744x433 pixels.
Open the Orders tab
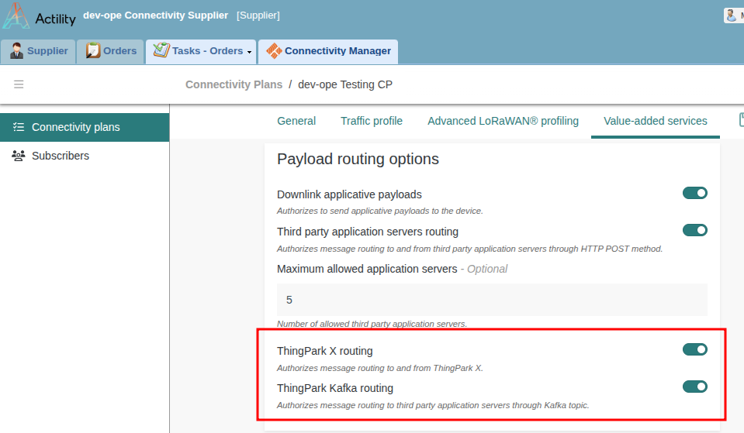(x=111, y=51)
